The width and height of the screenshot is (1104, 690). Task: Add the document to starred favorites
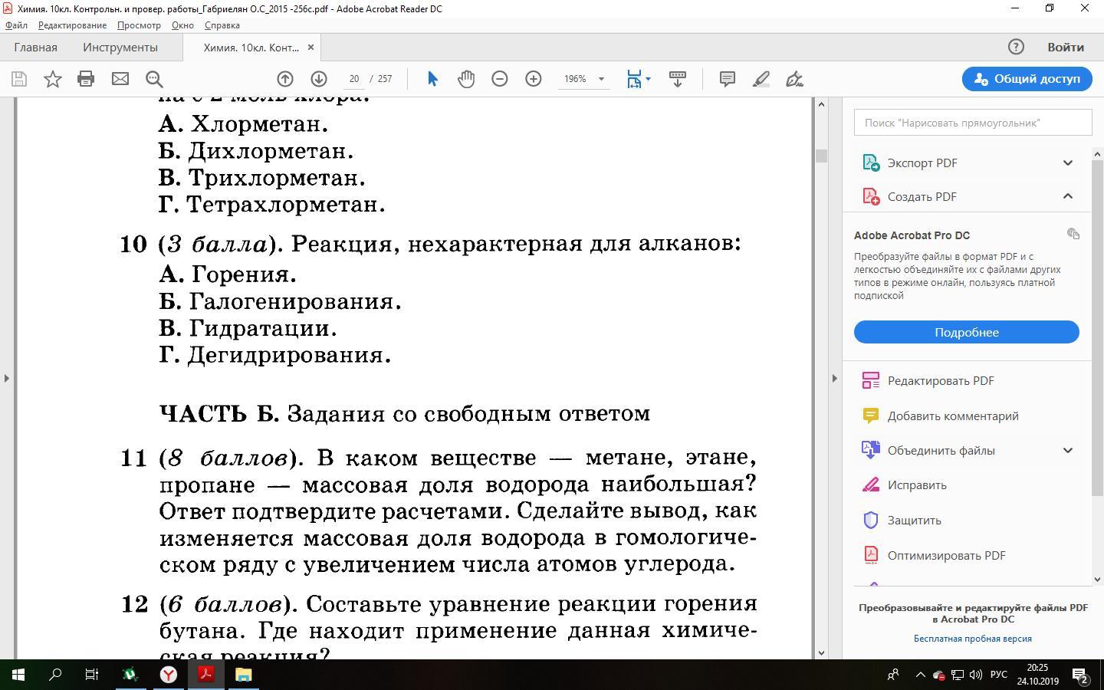tap(53, 79)
